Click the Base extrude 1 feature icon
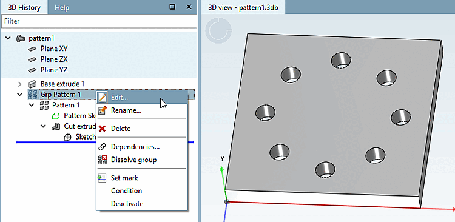 (32, 84)
